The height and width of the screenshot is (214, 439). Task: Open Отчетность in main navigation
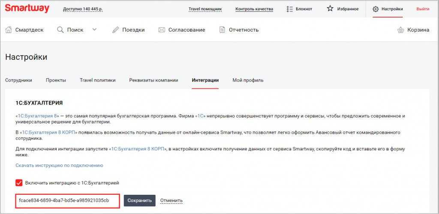pos(244,30)
